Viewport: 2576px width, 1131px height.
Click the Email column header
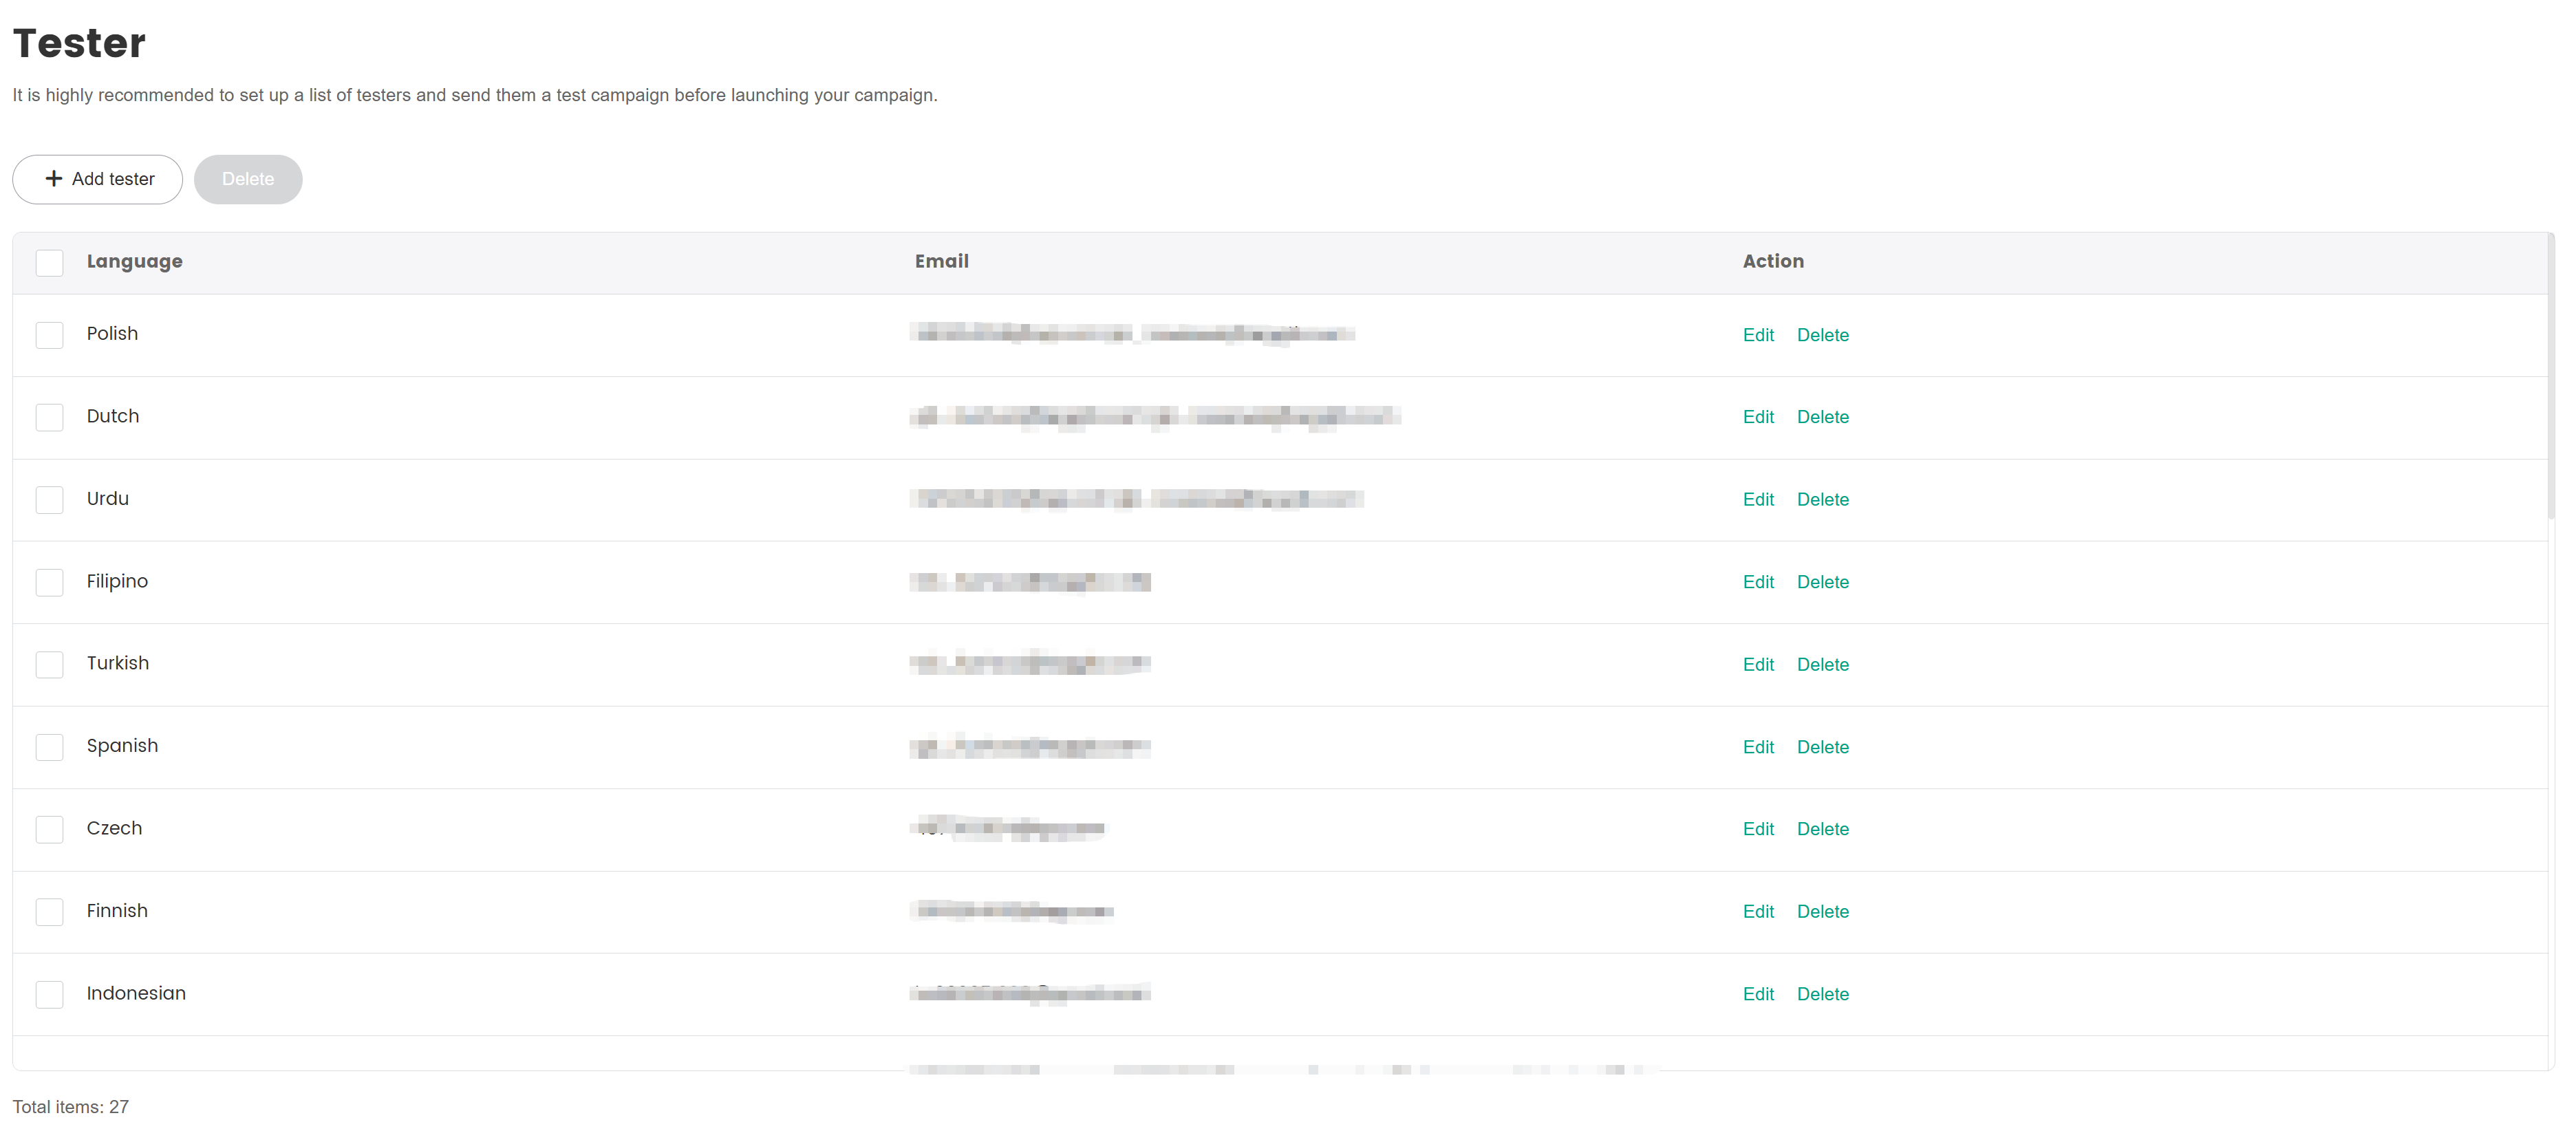pos(941,261)
